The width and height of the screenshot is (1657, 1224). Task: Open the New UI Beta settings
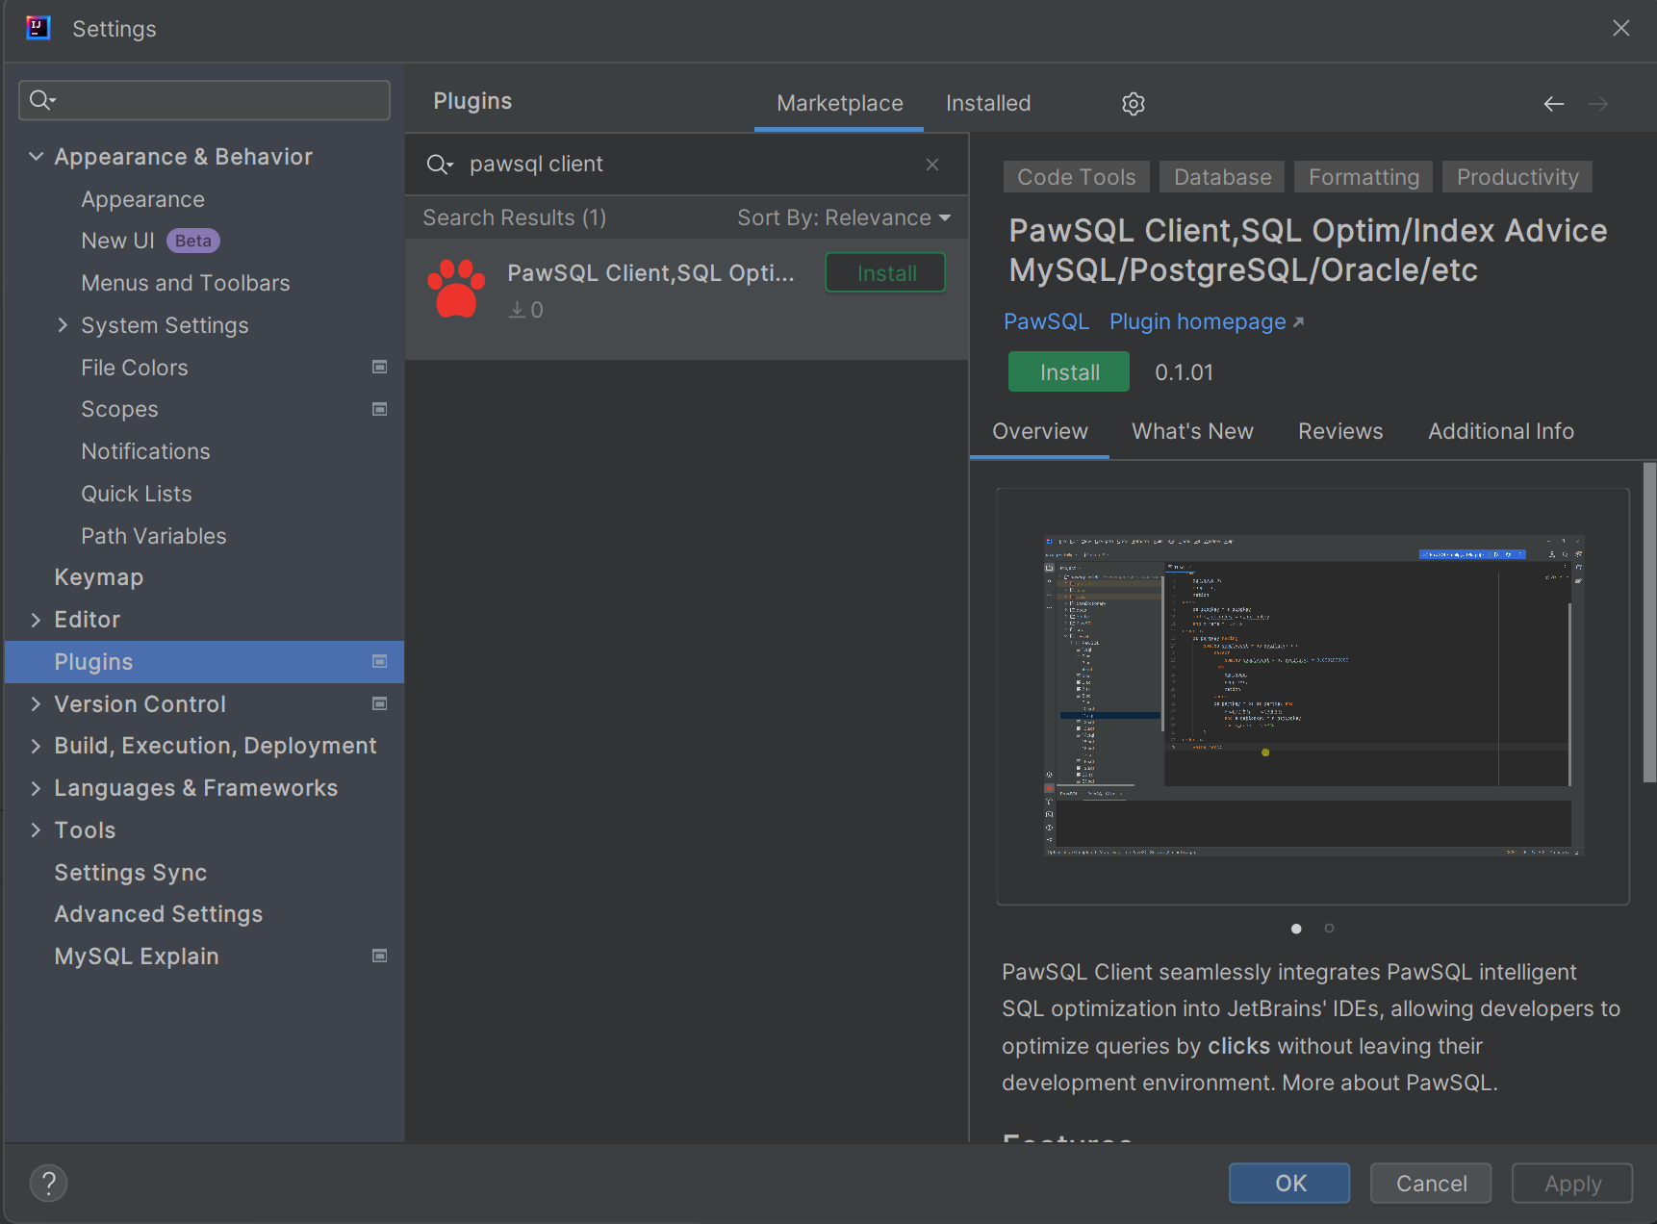[x=150, y=241]
